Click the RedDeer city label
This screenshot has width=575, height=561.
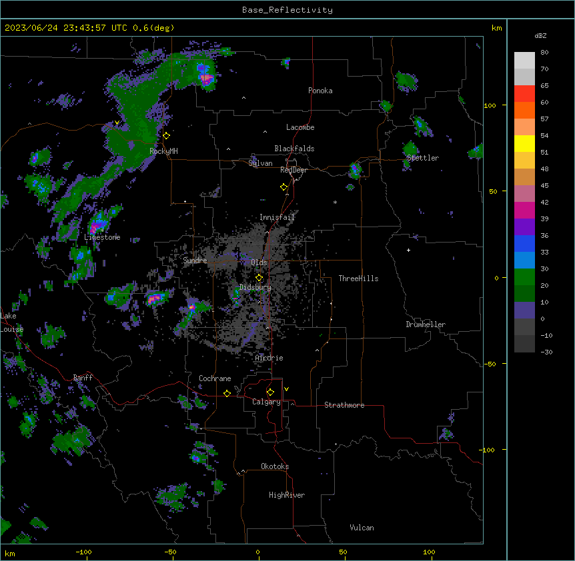(294, 170)
